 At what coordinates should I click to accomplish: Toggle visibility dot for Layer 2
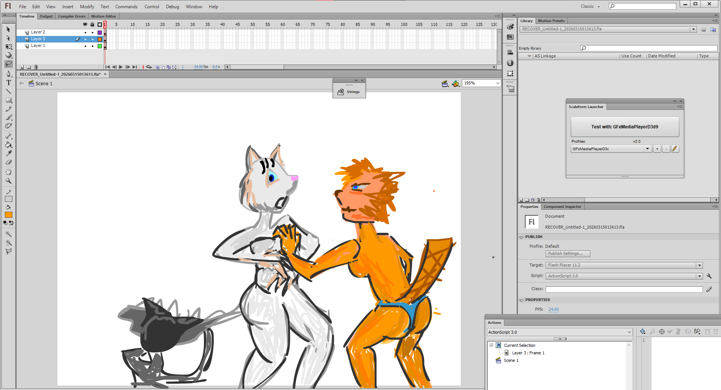click(x=85, y=32)
